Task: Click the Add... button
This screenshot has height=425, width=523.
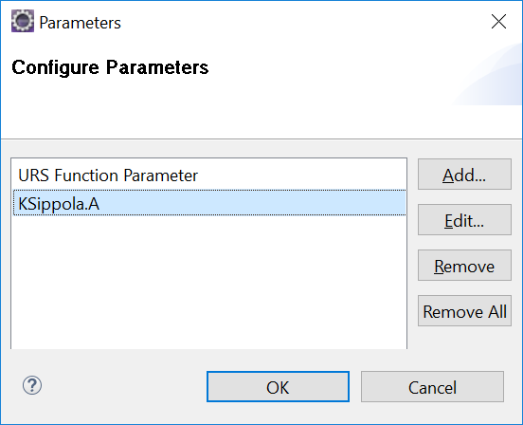Action: (x=464, y=175)
